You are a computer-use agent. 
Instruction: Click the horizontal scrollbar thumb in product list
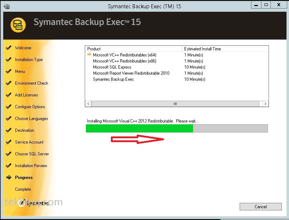[175, 104]
